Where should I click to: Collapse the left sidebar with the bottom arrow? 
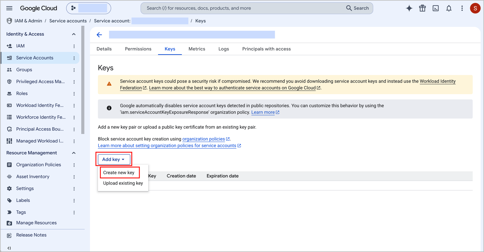[x=9, y=248]
